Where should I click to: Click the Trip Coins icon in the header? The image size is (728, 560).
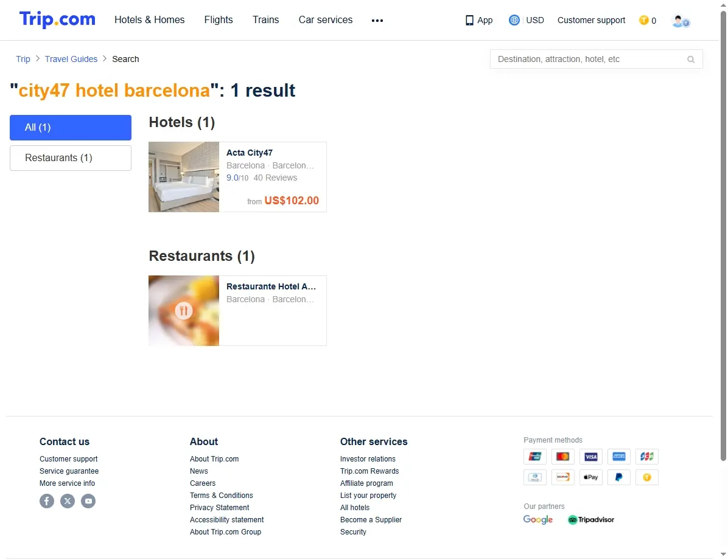pos(643,20)
